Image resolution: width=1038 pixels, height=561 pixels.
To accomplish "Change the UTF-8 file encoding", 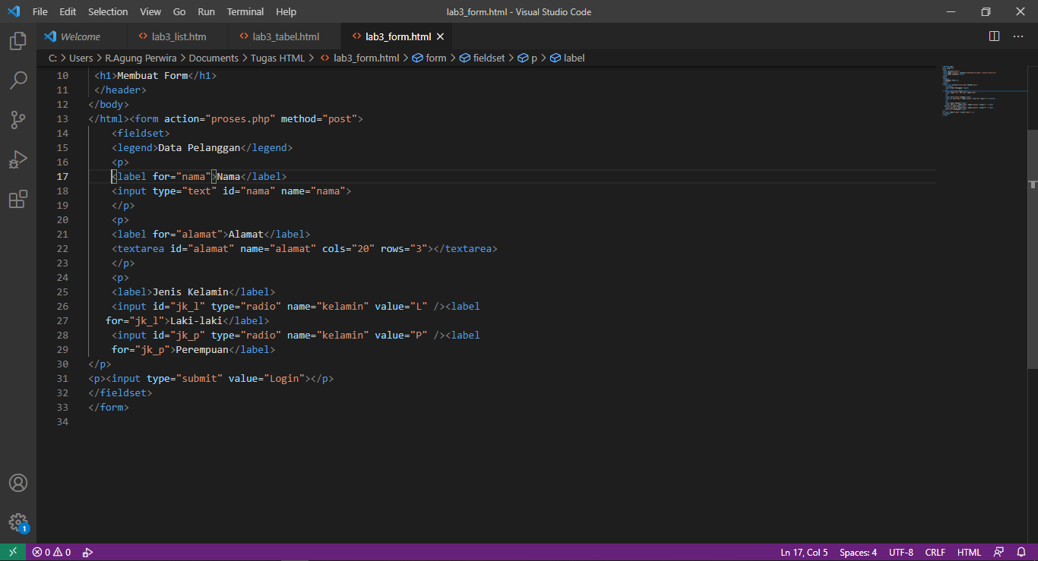I will tap(900, 552).
